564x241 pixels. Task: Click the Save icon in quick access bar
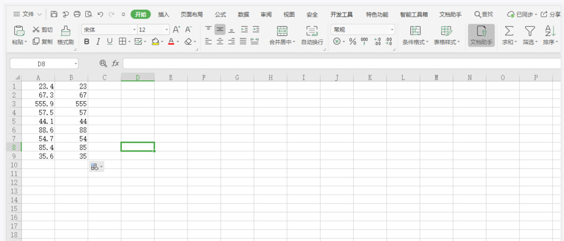54,14
